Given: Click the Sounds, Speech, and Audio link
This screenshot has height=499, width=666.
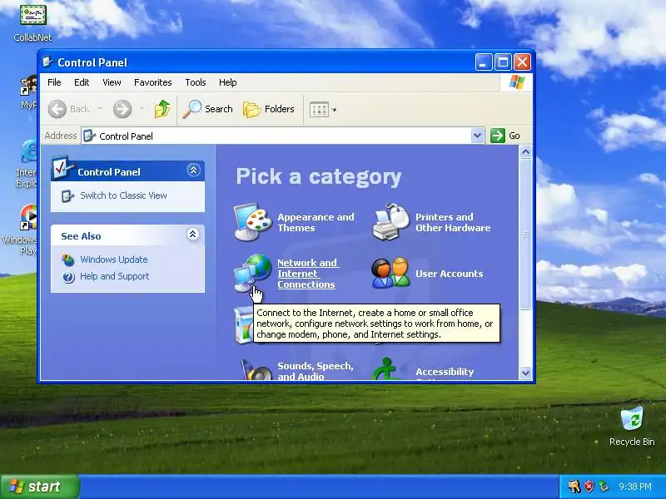Looking at the screenshot, I should [x=316, y=371].
